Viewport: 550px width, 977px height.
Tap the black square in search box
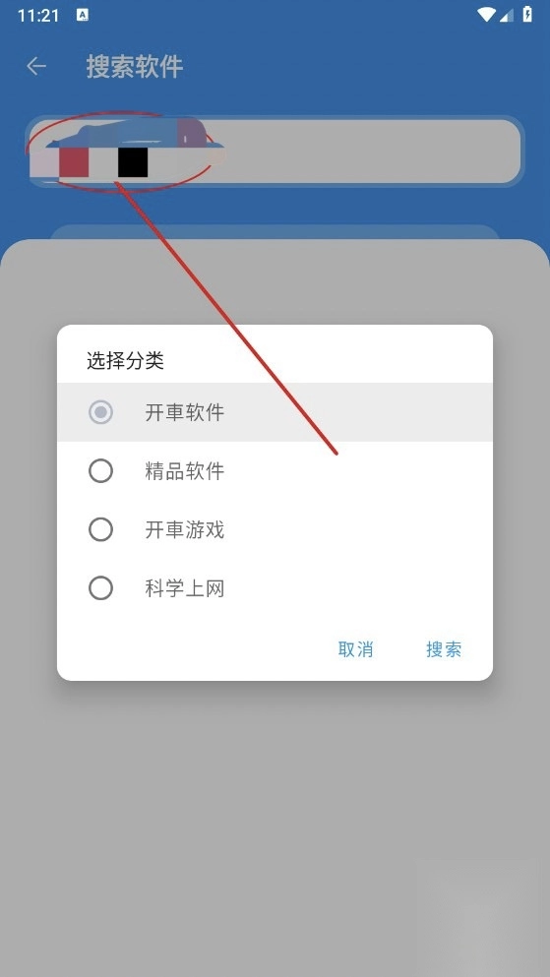coord(133,162)
